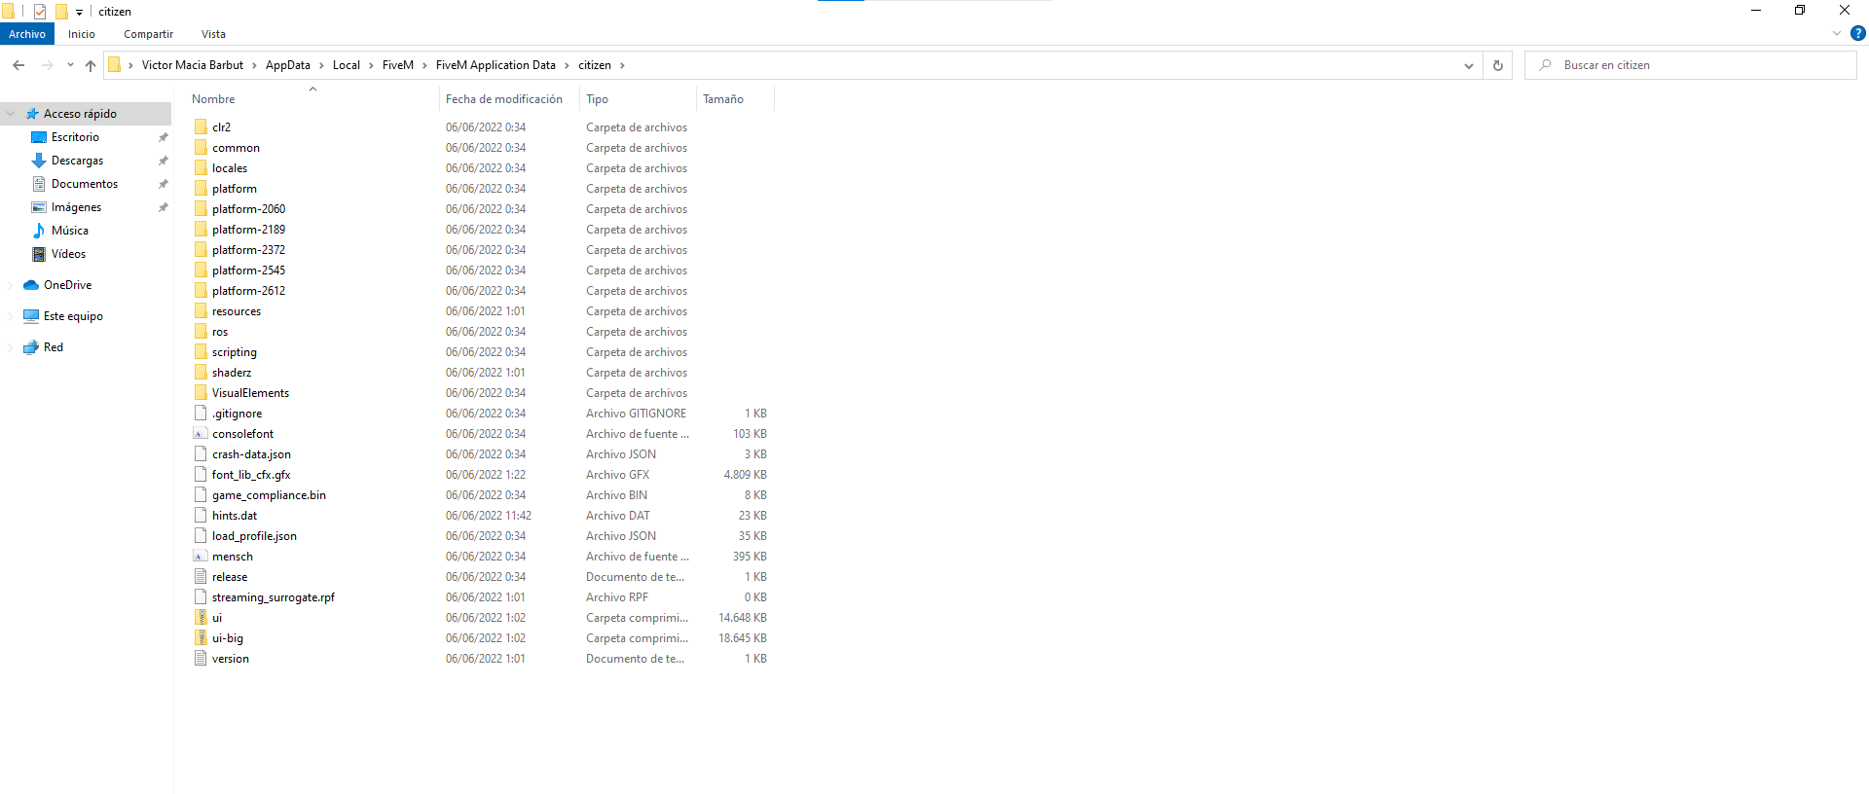Image resolution: width=1869 pixels, height=794 pixels.
Task: Expand the OneDrive tree node
Action: [x=11, y=285]
